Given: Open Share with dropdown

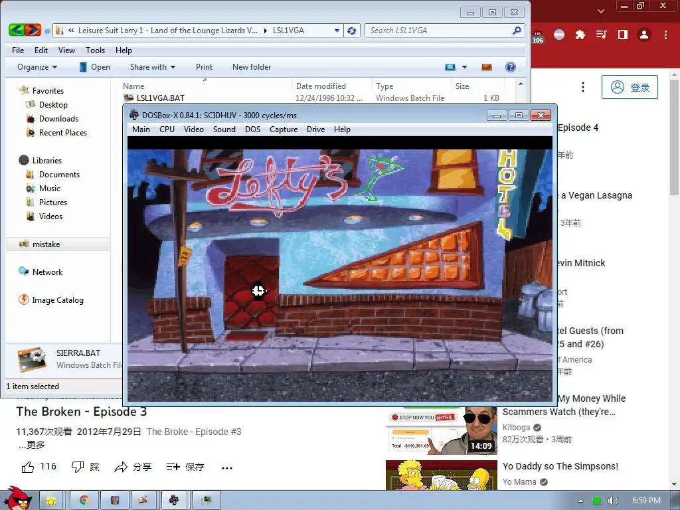Looking at the screenshot, I should pyautogui.click(x=153, y=67).
